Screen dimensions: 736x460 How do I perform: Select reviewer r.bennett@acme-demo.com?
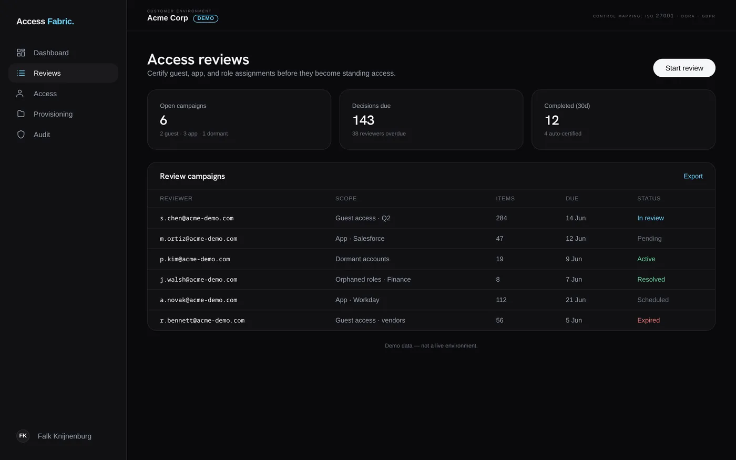click(202, 321)
